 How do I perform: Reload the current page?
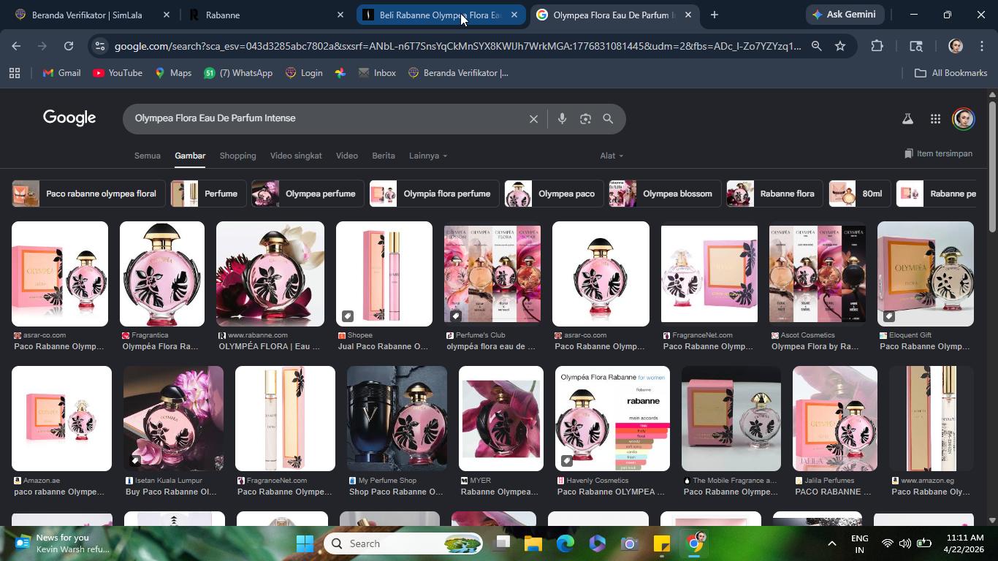69,46
